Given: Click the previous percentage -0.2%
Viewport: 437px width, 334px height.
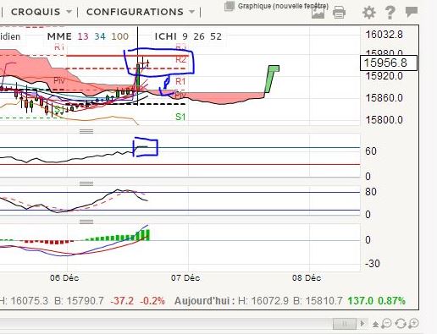Looking at the screenshot, I should pos(152,301).
